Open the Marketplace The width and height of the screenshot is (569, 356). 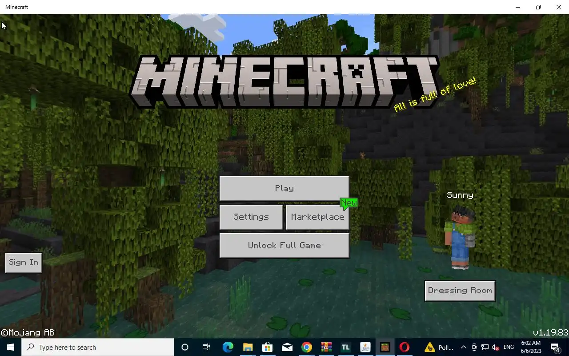pos(317,217)
